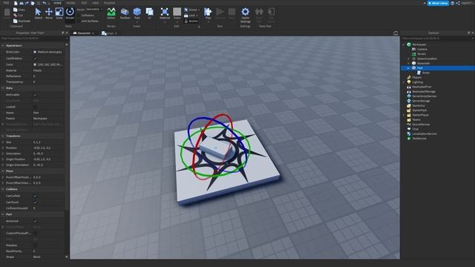Image resolution: width=475 pixels, height=267 pixels.
Task: Expand the SpawnLocation tree node
Action: [x=408, y=59]
